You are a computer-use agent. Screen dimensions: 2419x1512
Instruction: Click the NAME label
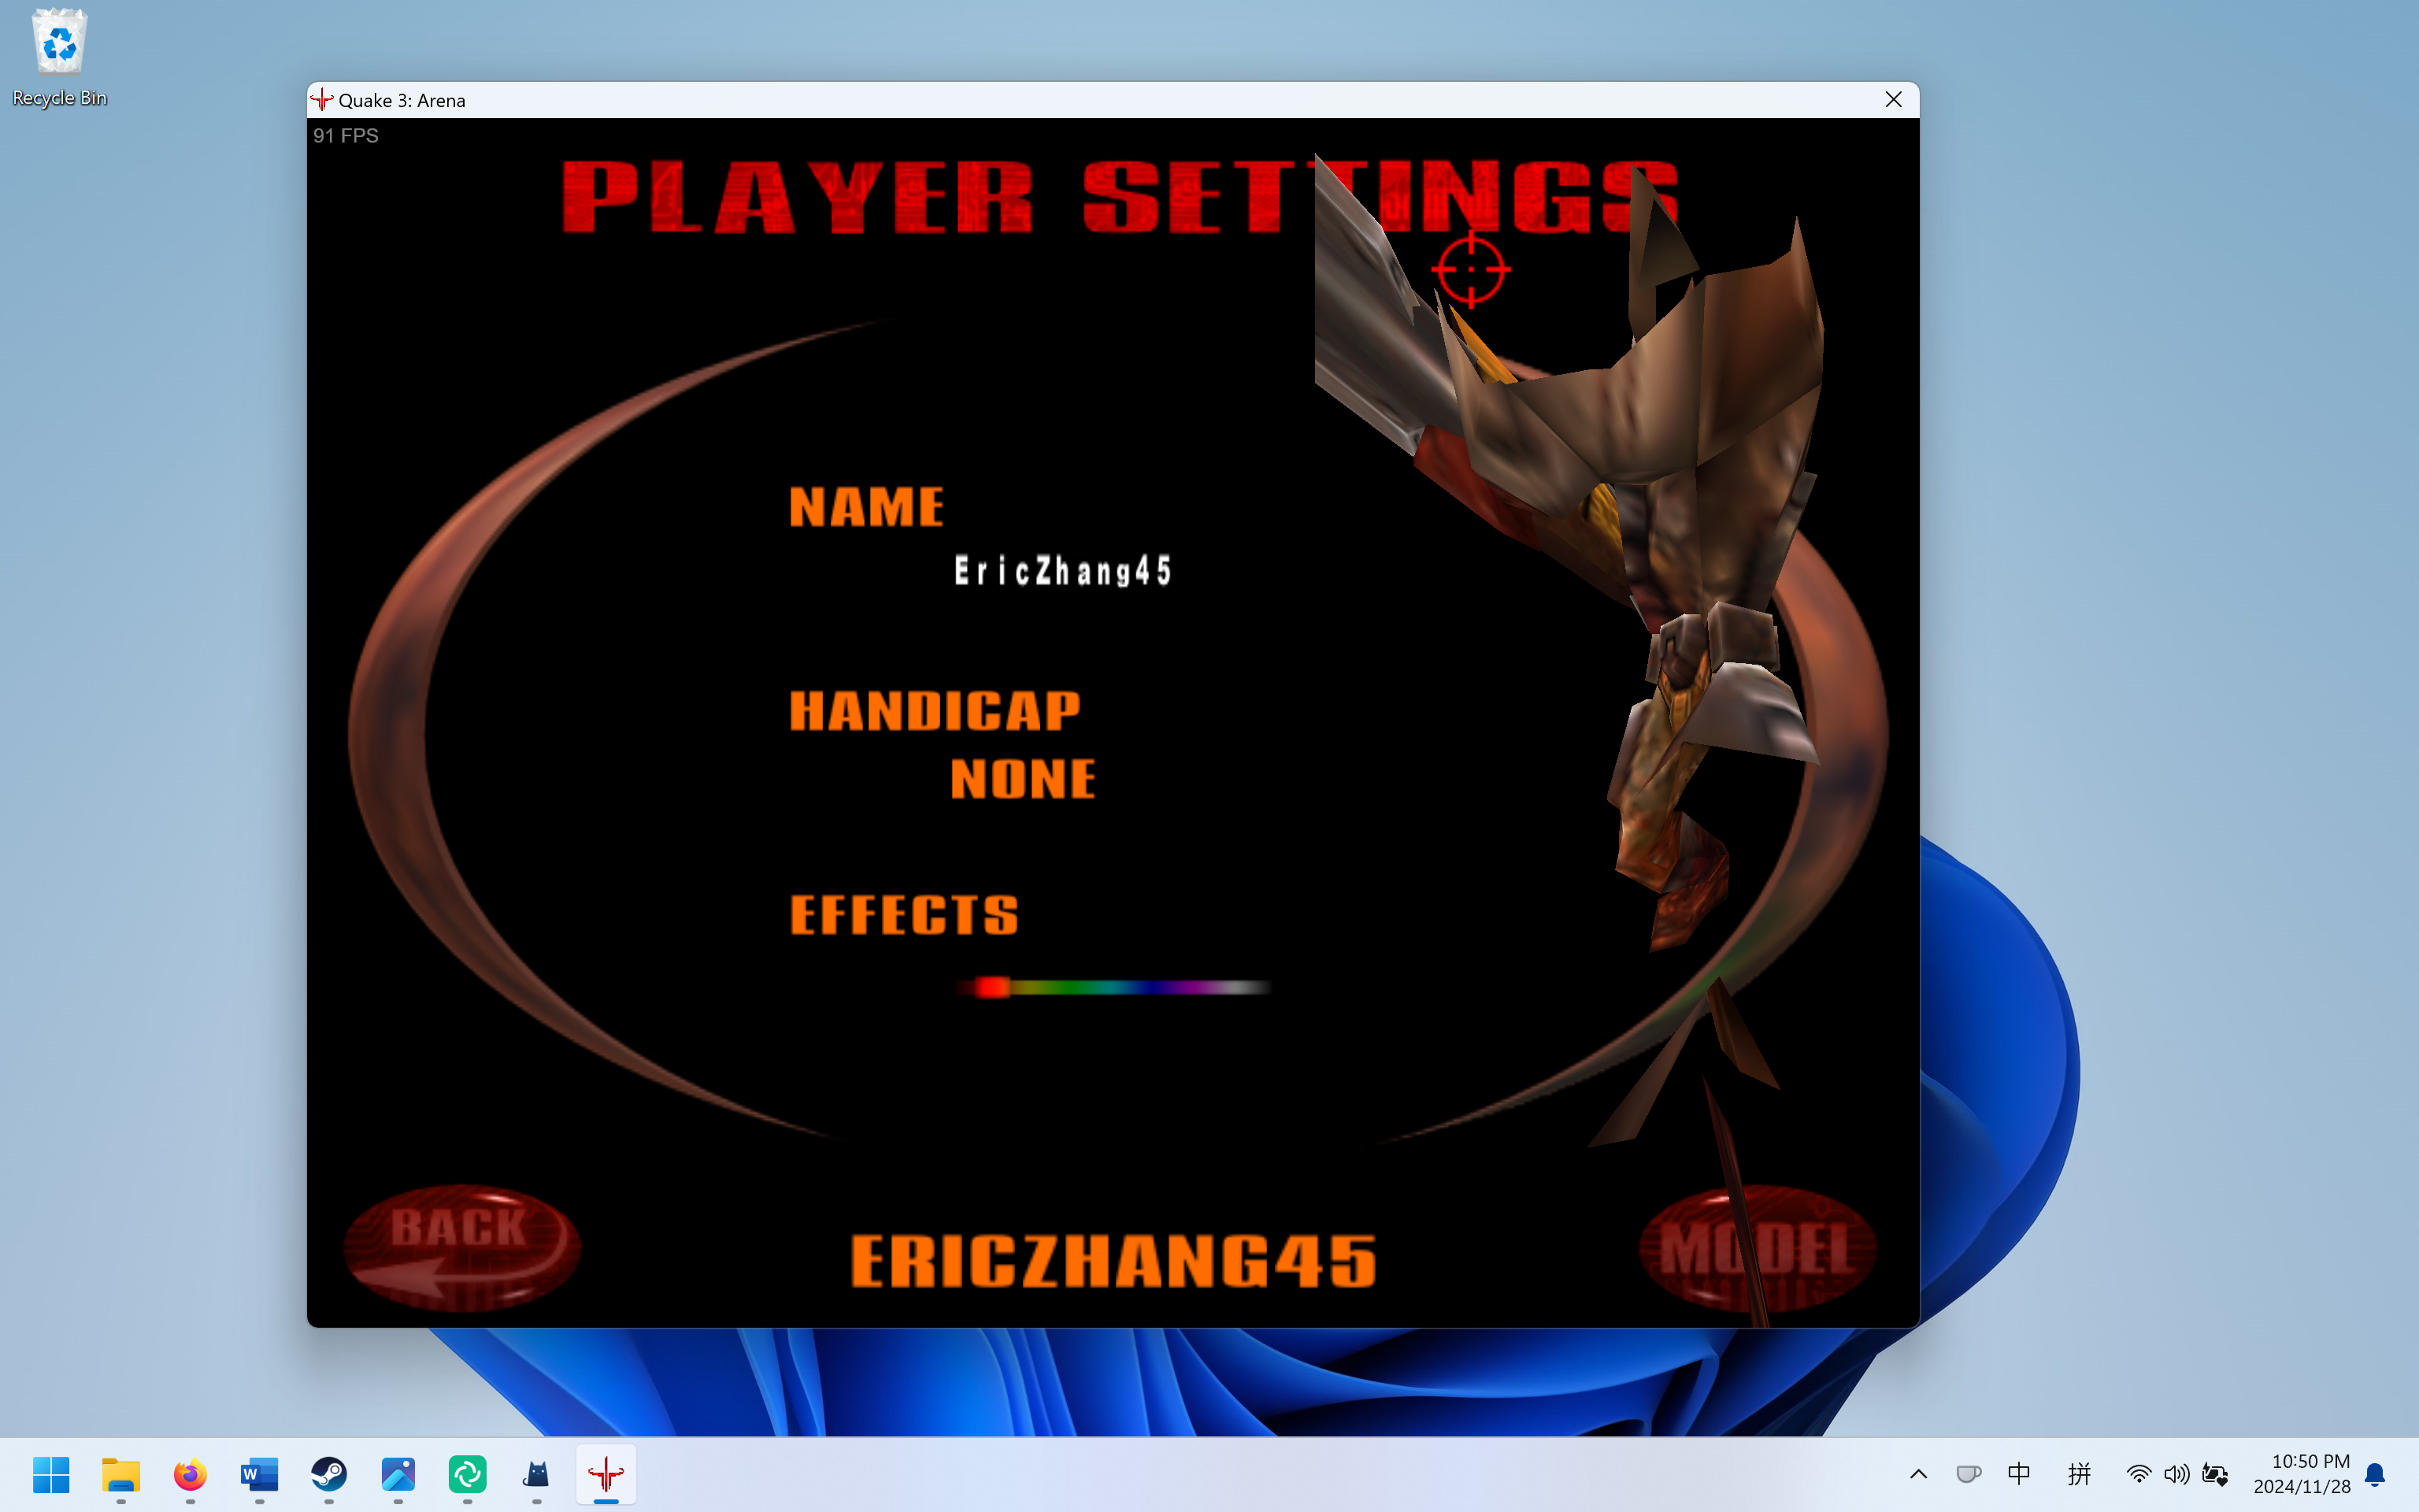[x=867, y=506]
